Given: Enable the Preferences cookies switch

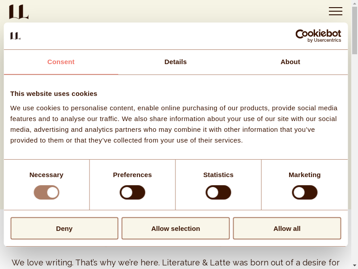Looking at the screenshot, I should [132, 192].
